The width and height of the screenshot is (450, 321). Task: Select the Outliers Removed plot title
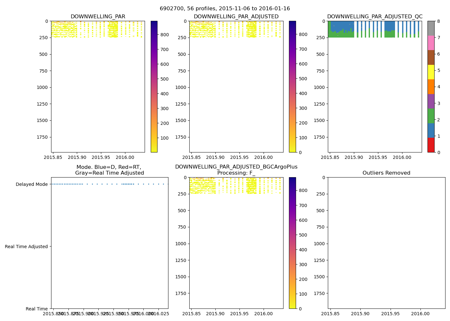pyautogui.click(x=386, y=173)
